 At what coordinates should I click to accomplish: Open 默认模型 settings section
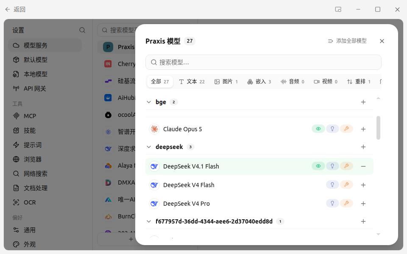point(45,60)
